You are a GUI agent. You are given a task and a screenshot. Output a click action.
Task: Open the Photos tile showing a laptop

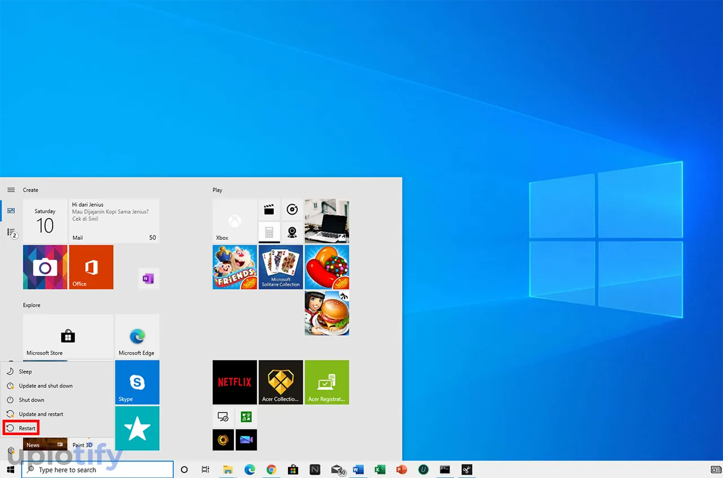327,221
